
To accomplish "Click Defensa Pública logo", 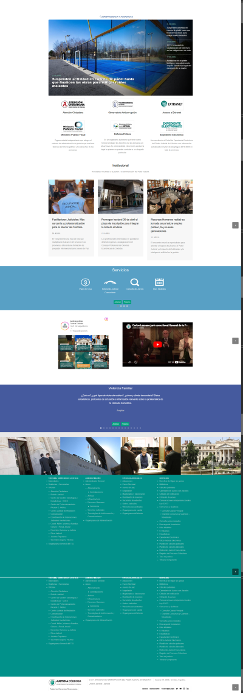I will click(x=122, y=126).
